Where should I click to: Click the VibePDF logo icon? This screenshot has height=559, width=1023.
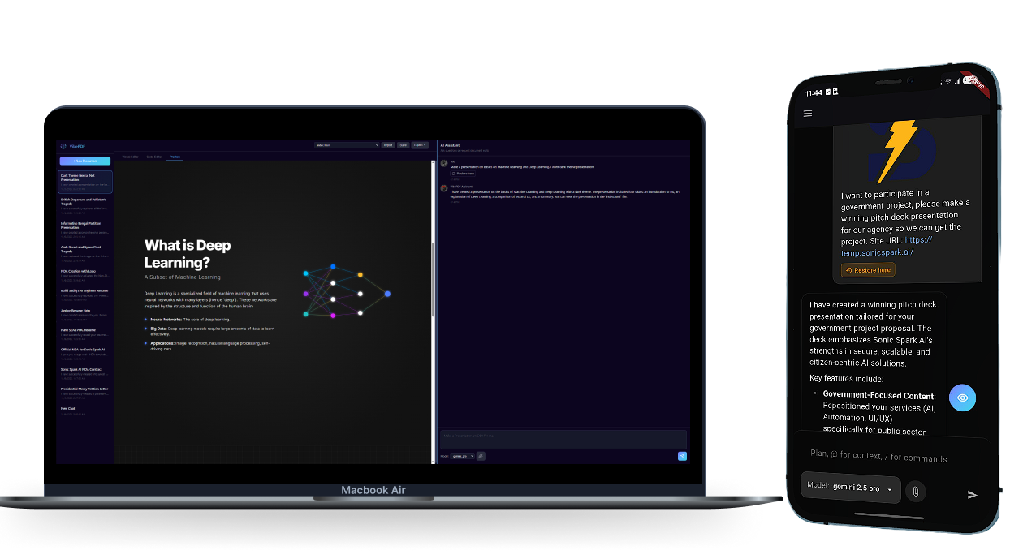(x=63, y=146)
